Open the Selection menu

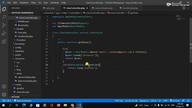pos(24,3)
